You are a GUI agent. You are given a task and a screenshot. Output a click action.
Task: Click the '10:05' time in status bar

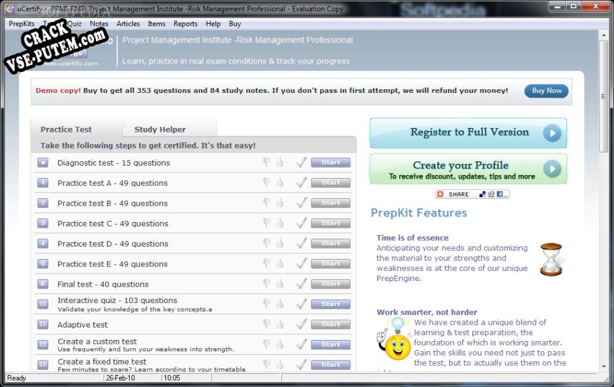(x=172, y=378)
